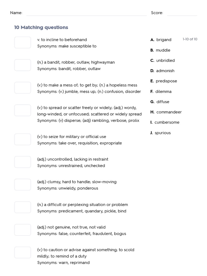The height and width of the screenshot is (276, 207).
Task: Pick option E. predispose
Action: pos(164,81)
